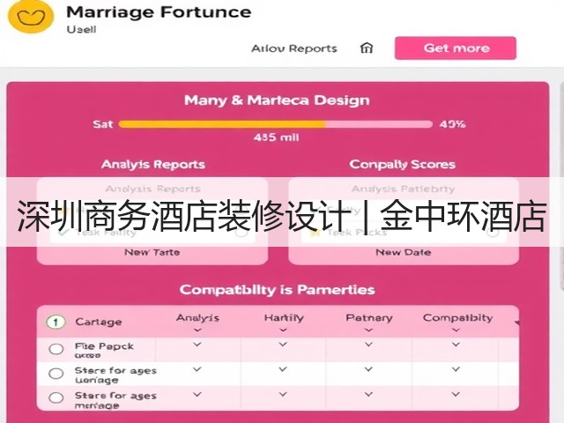Click the pink Get more button
This screenshot has height=423, width=564.
pos(456,48)
